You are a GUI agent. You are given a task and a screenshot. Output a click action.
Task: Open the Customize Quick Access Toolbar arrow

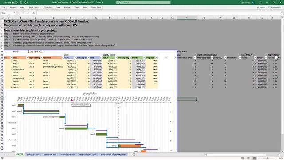pos(36,3)
